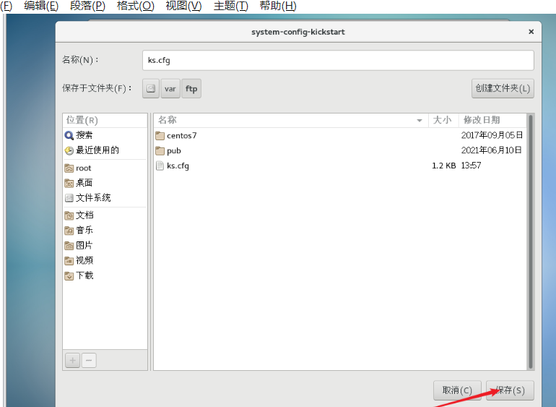Click the 名称(N) filename input field
Image resolution: width=556 pixels, height=407 pixels.
tap(338, 61)
